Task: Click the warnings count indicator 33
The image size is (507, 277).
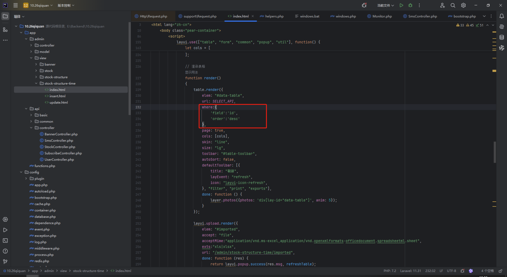Action: tap(460, 25)
